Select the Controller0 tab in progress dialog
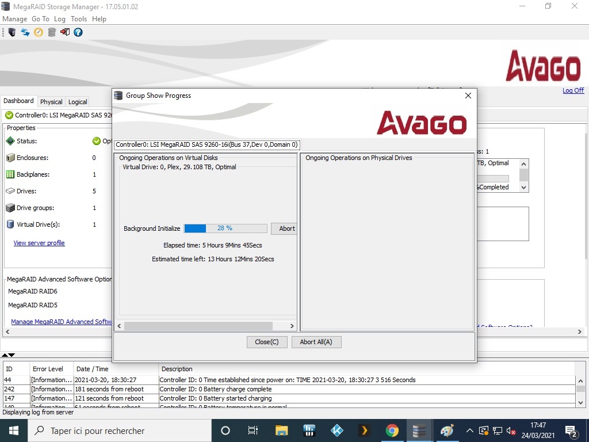 pyautogui.click(x=206, y=144)
